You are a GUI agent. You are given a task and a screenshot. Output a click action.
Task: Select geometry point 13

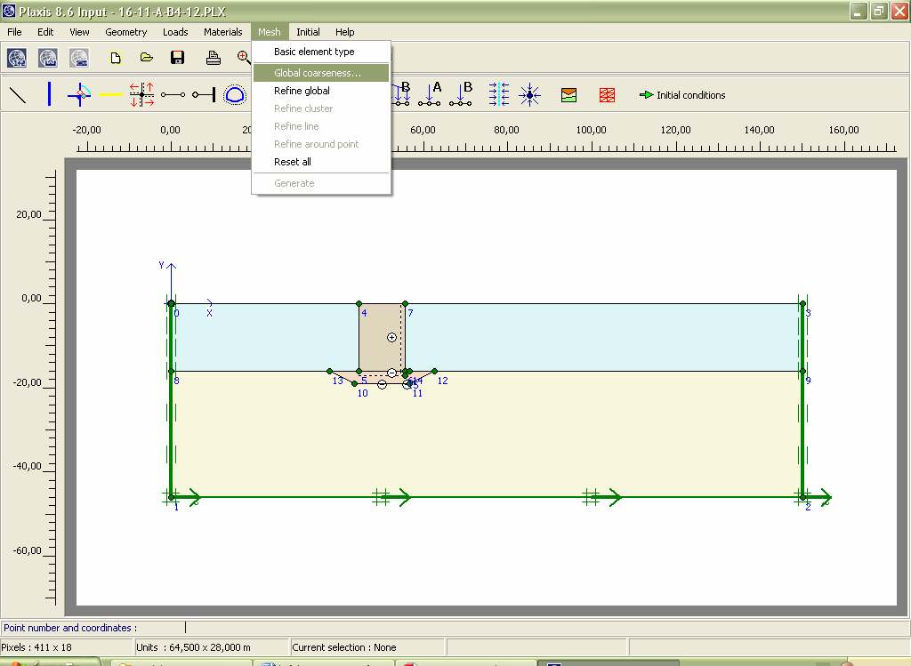pyautogui.click(x=329, y=371)
